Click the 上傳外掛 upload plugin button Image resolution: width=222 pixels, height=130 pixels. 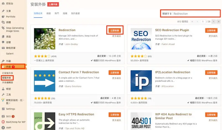[53, 4]
